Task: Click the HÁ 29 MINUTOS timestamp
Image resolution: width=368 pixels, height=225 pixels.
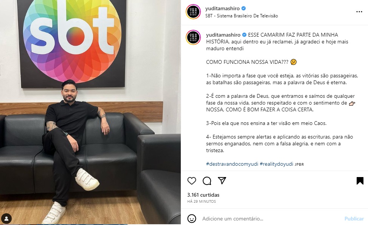Action: (x=202, y=201)
